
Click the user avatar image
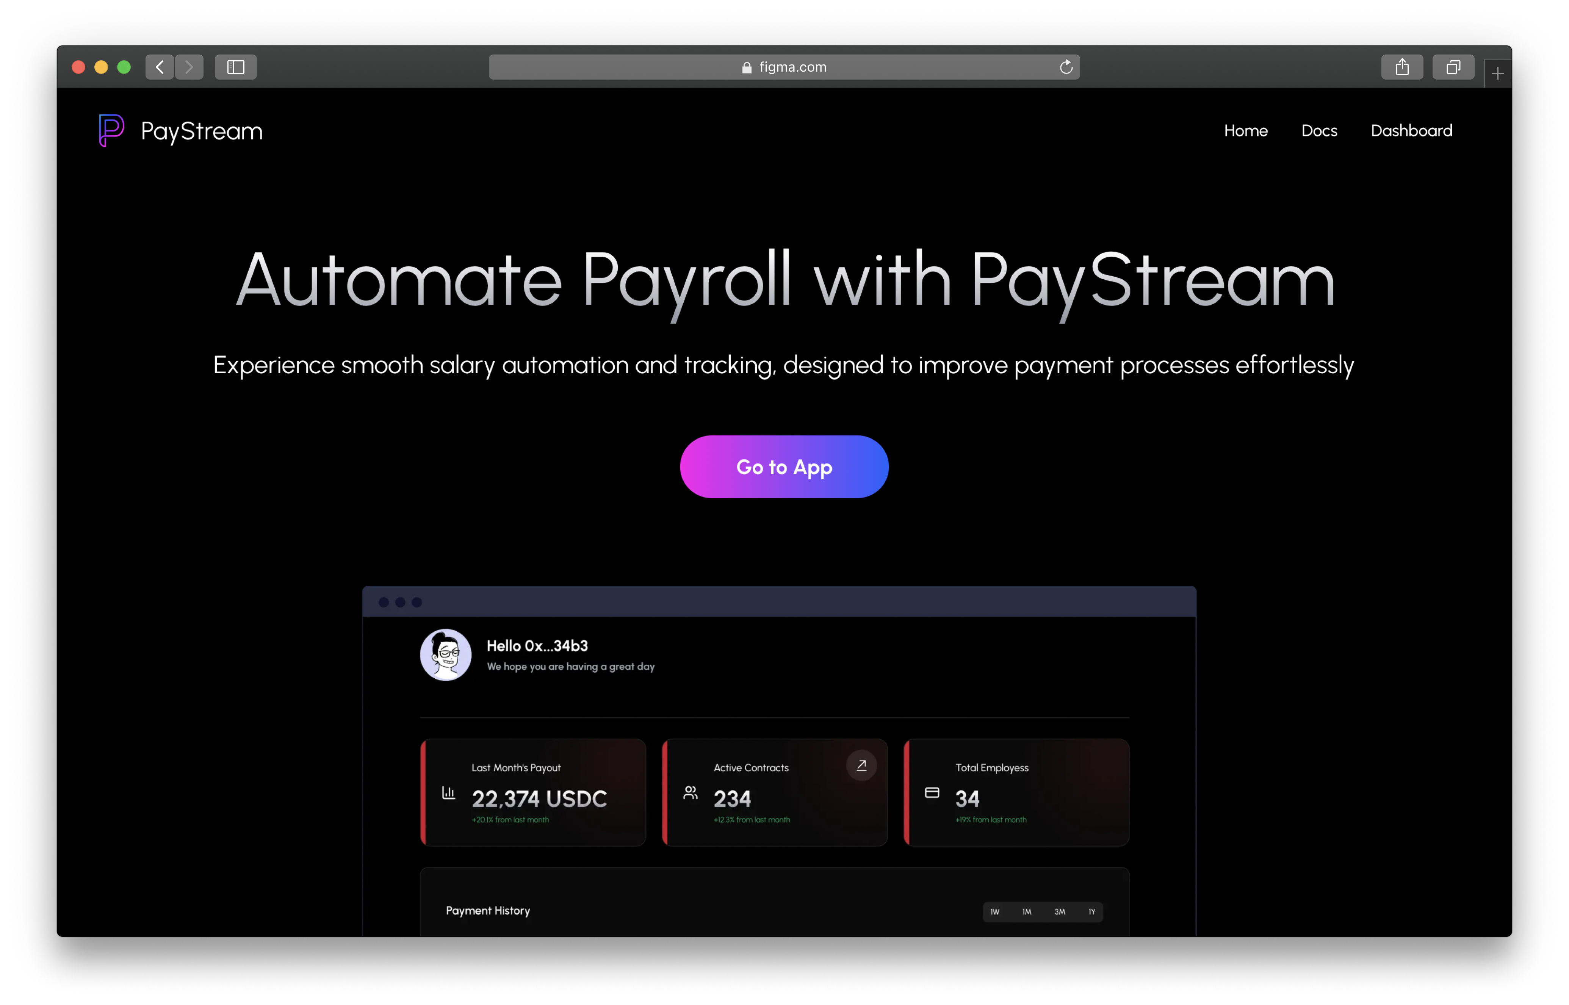(446, 654)
